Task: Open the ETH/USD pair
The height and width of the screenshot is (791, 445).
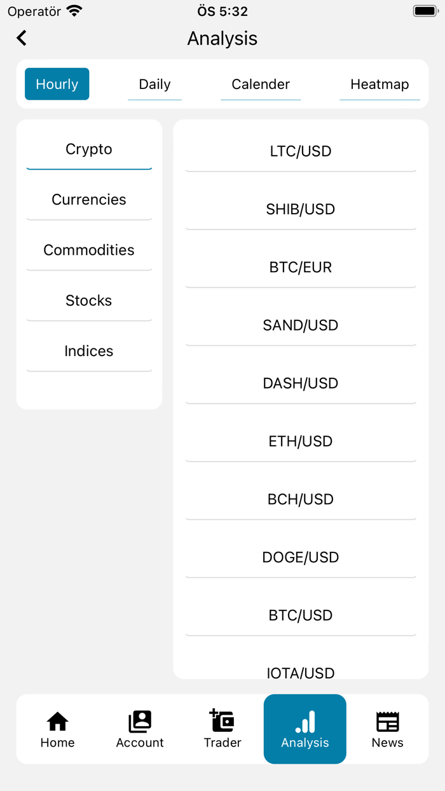Action: tap(300, 441)
